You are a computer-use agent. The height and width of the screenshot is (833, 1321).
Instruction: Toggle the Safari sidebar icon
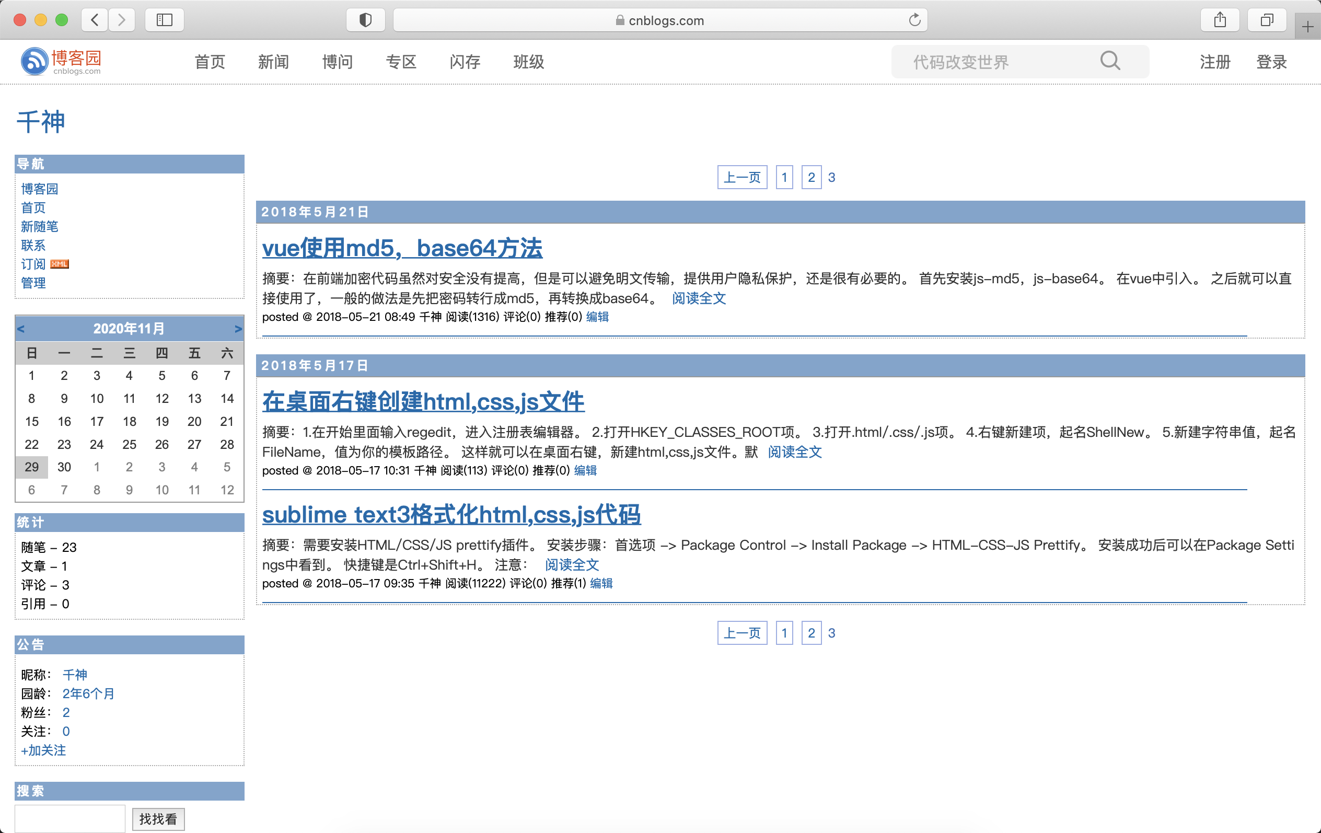click(164, 20)
